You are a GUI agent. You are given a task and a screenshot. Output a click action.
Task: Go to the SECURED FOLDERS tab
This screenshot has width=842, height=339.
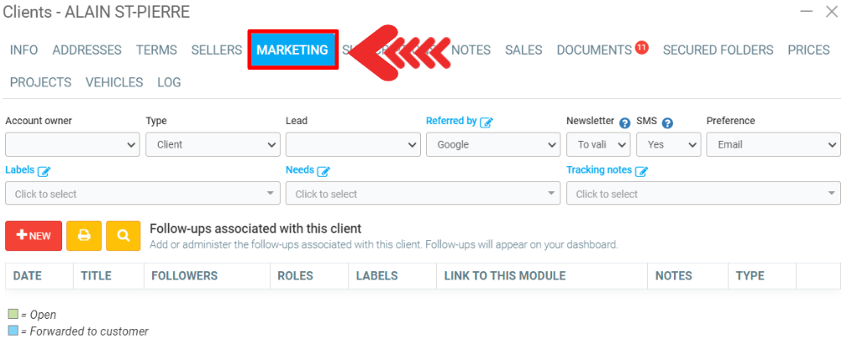[718, 50]
